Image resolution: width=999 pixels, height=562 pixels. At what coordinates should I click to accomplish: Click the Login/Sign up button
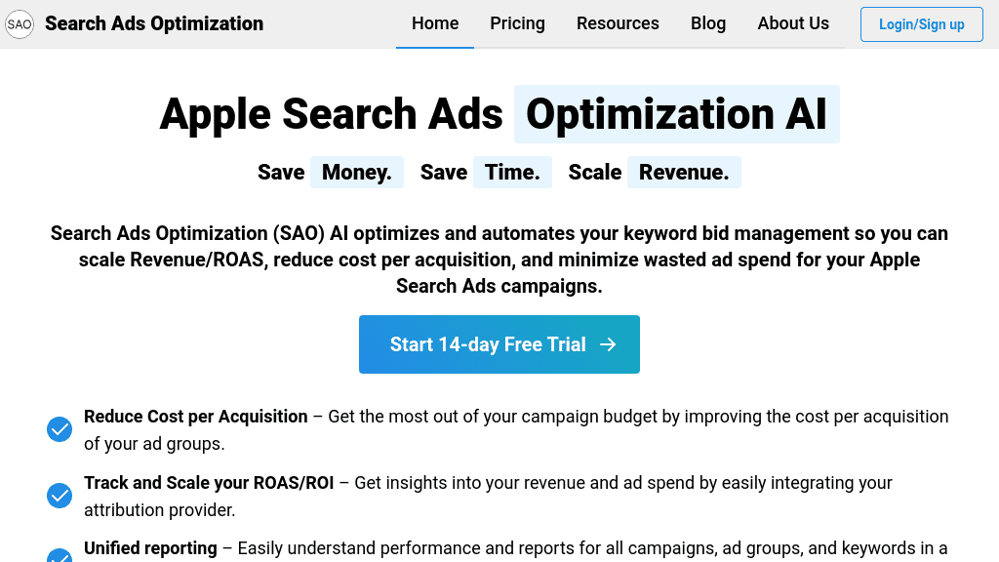point(921,23)
